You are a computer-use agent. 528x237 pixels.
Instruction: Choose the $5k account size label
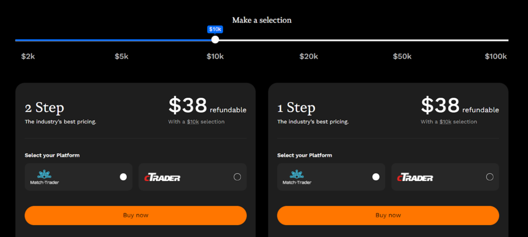(x=121, y=57)
